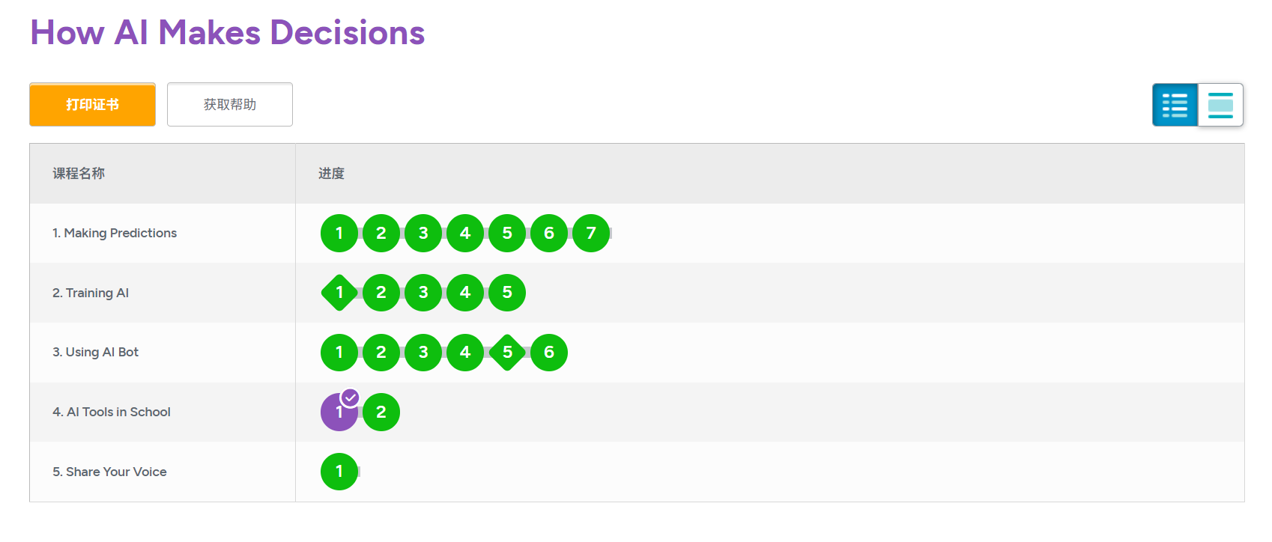The image size is (1272, 542).
Task: Open level 2 of AI Tools in School
Action: 381,412
